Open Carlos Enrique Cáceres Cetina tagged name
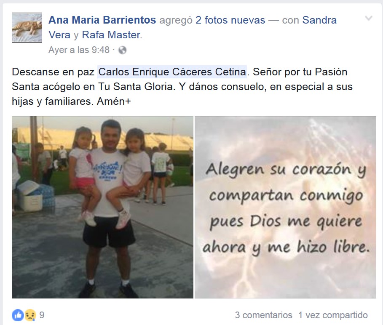 coord(172,72)
